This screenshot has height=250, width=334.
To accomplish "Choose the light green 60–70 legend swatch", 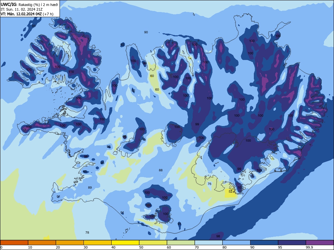I will 181,243.
